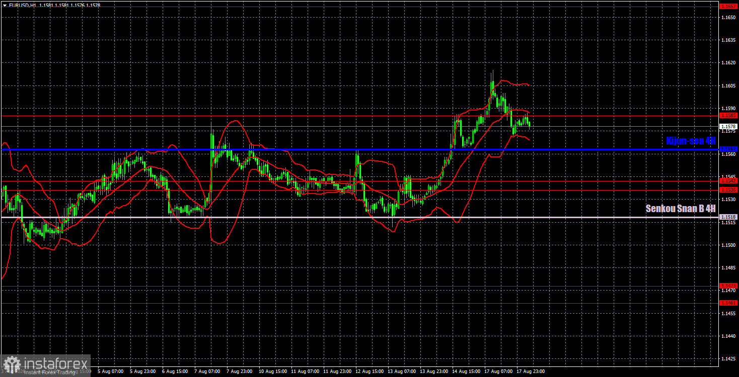The width and height of the screenshot is (739, 377).
Task: Select the Senkou Span B 4H label
Action: click(681, 209)
